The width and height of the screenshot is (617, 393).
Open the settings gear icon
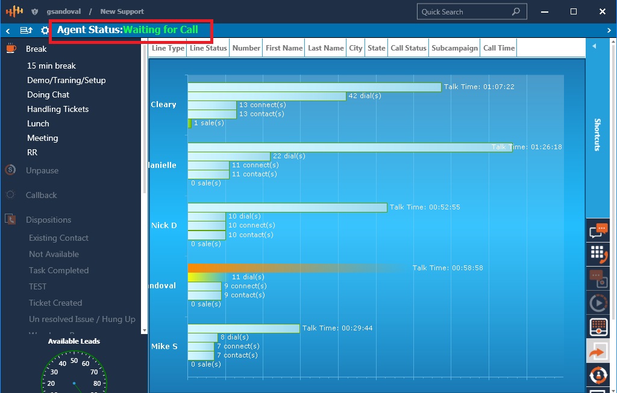coord(45,30)
